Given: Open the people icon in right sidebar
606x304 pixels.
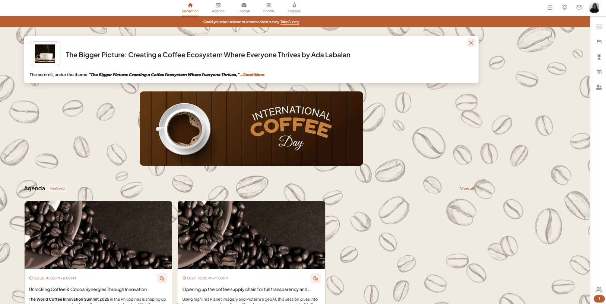Looking at the screenshot, I should click(x=599, y=87).
